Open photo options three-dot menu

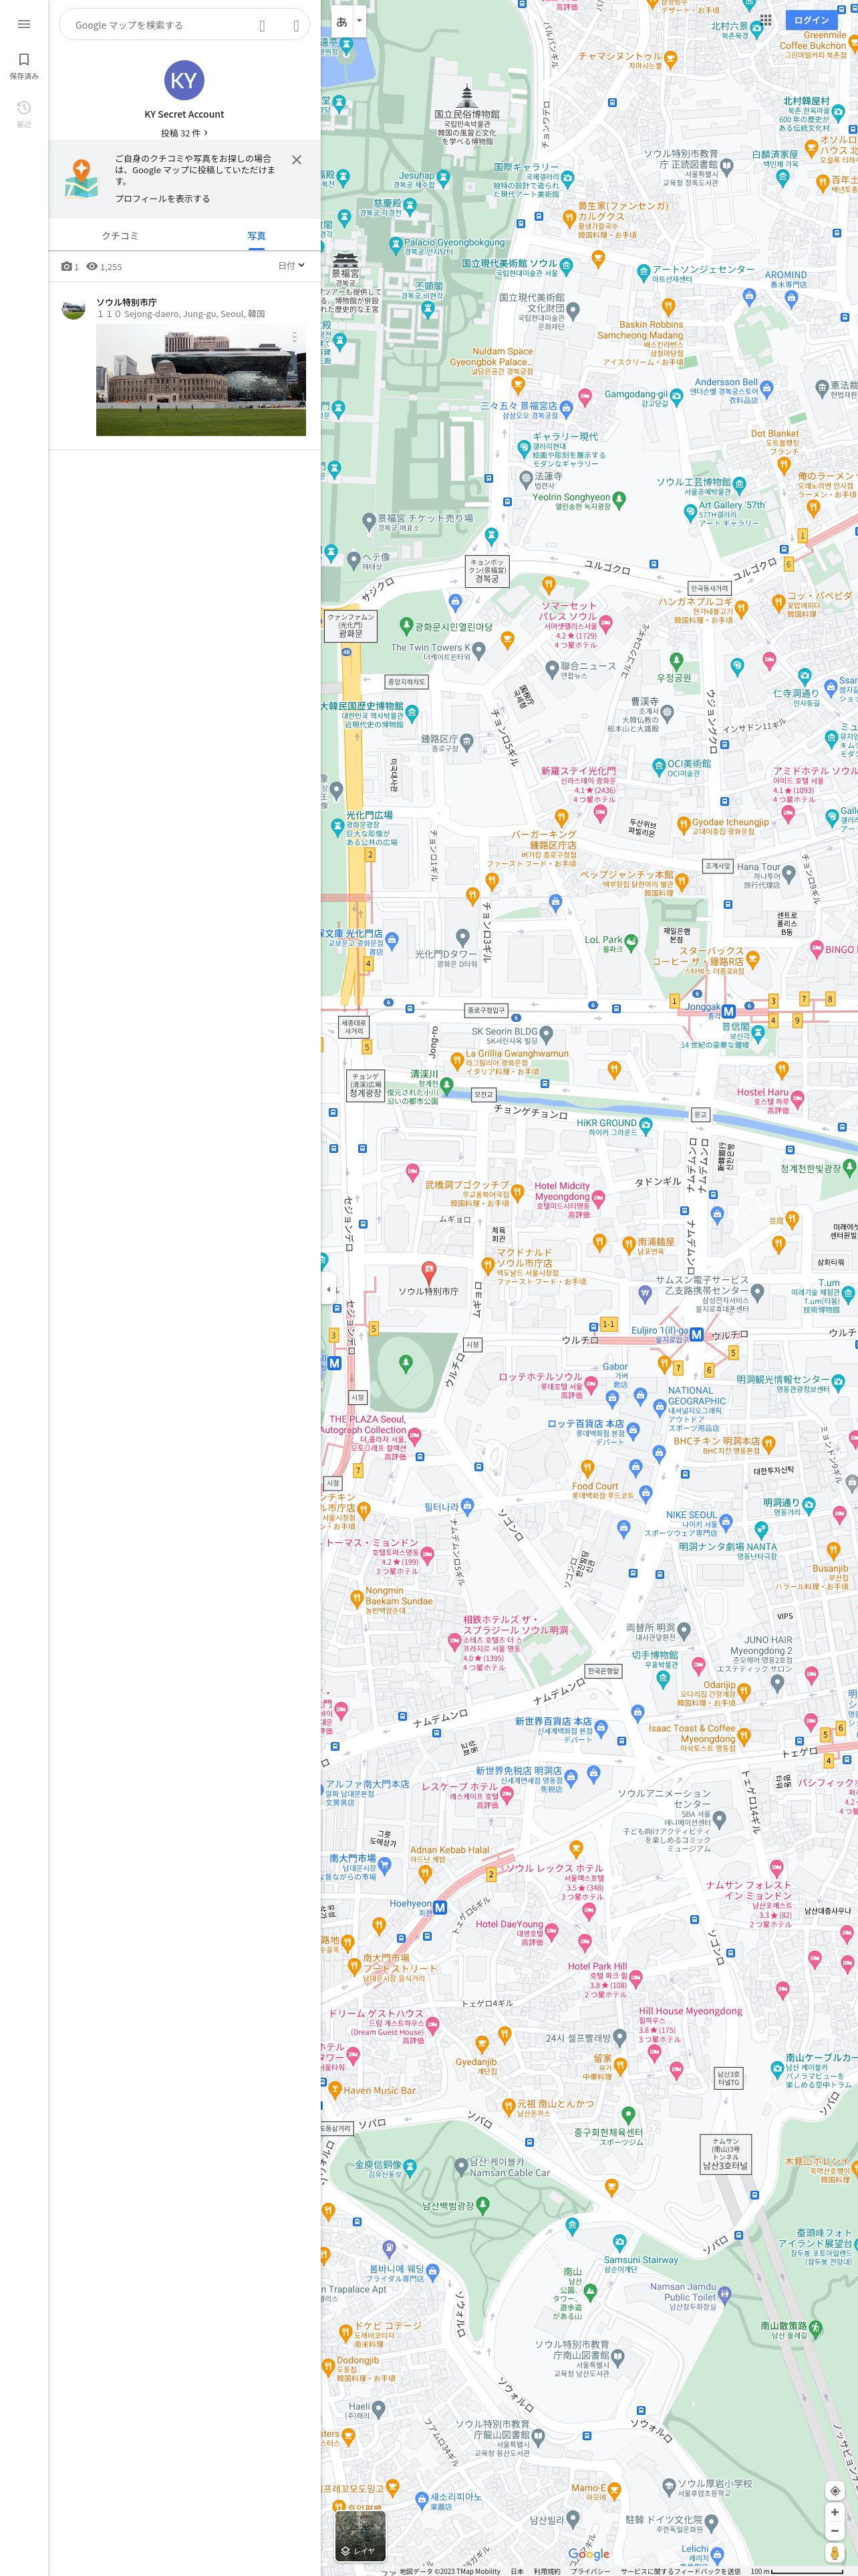tap(293, 338)
